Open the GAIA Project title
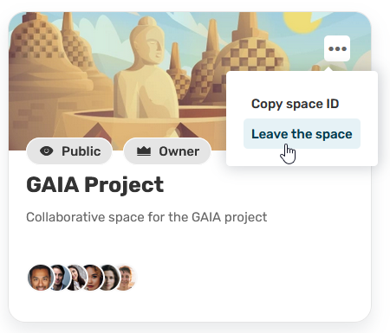Screen dimensions: 390x333 [94, 184]
